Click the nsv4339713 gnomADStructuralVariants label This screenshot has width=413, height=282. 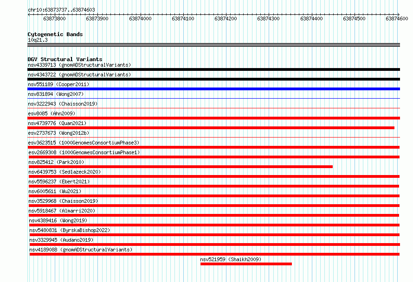pyautogui.click(x=79, y=65)
